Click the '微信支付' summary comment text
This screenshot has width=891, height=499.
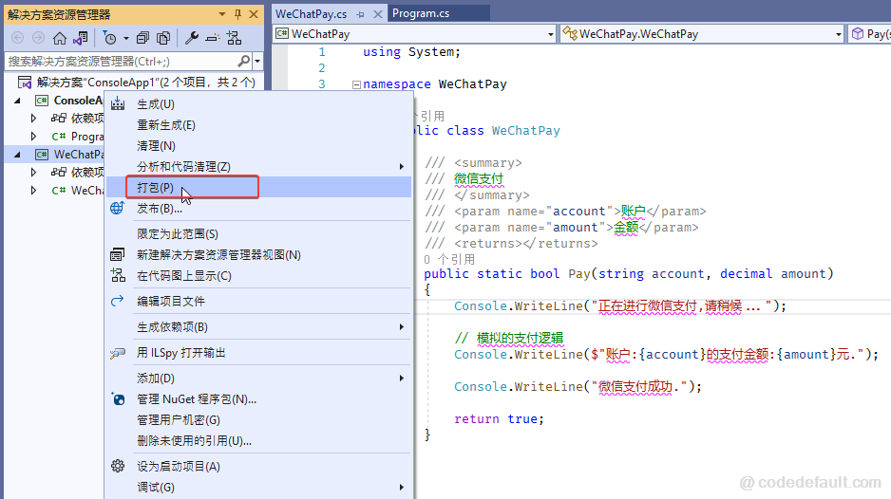tap(479, 179)
